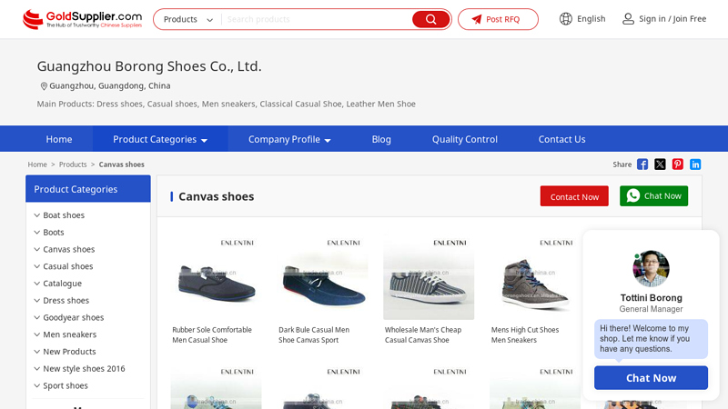Image resolution: width=728 pixels, height=409 pixels.
Task: Select Dress shoes category link
Action: (x=66, y=301)
